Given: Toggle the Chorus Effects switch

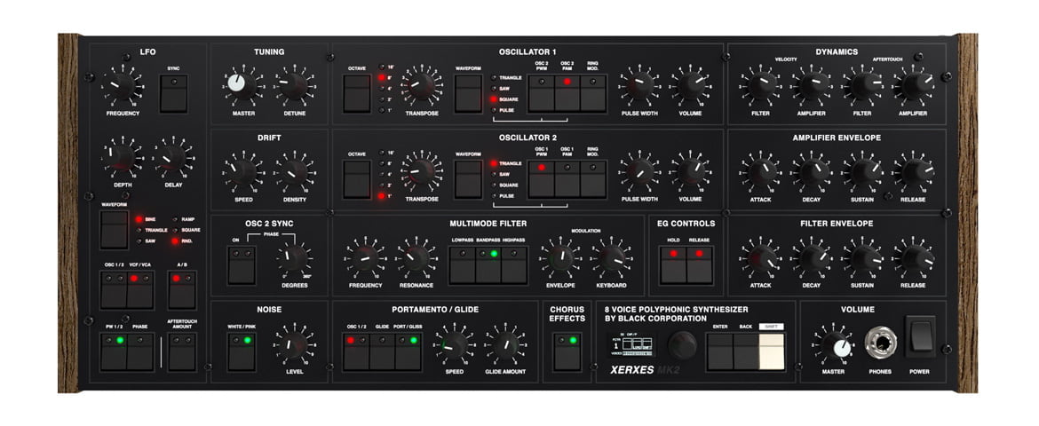Looking at the screenshot, I should click(x=567, y=351).
